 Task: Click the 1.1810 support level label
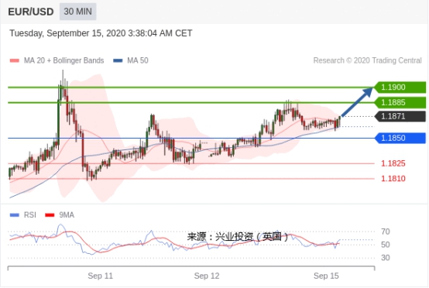click(393, 179)
